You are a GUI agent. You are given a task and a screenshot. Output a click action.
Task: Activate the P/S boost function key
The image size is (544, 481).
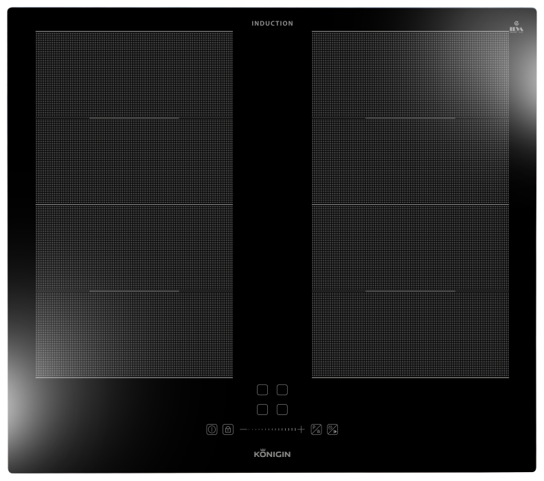[x=316, y=429]
